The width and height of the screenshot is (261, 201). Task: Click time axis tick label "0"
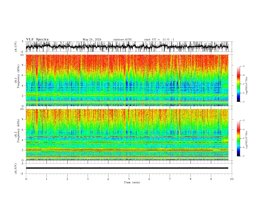point(26,179)
